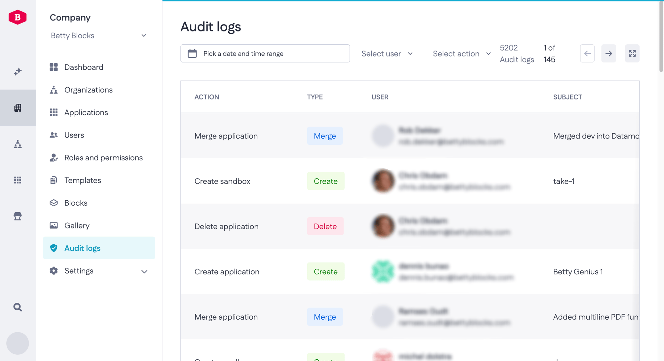Expand the Betty Blocks company dropdown
Image resolution: width=664 pixels, height=361 pixels.
coord(99,36)
